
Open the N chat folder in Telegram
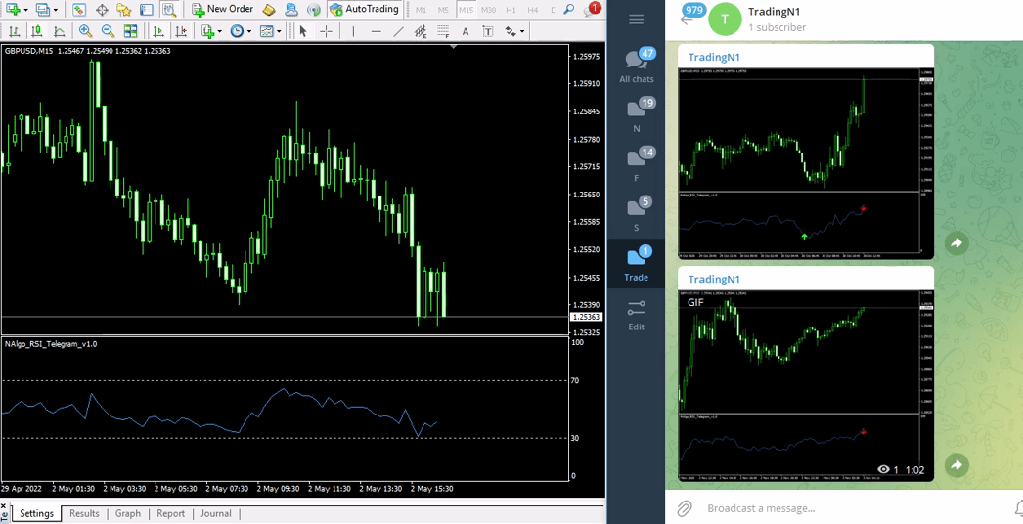tap(636, 115)
